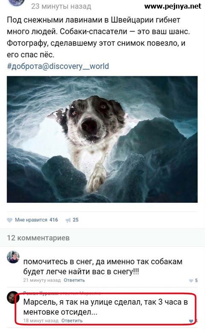Viewport: 205px width, 331px height.
Task: Click the megaphone share icon
Action: click(x=68, y=220)
